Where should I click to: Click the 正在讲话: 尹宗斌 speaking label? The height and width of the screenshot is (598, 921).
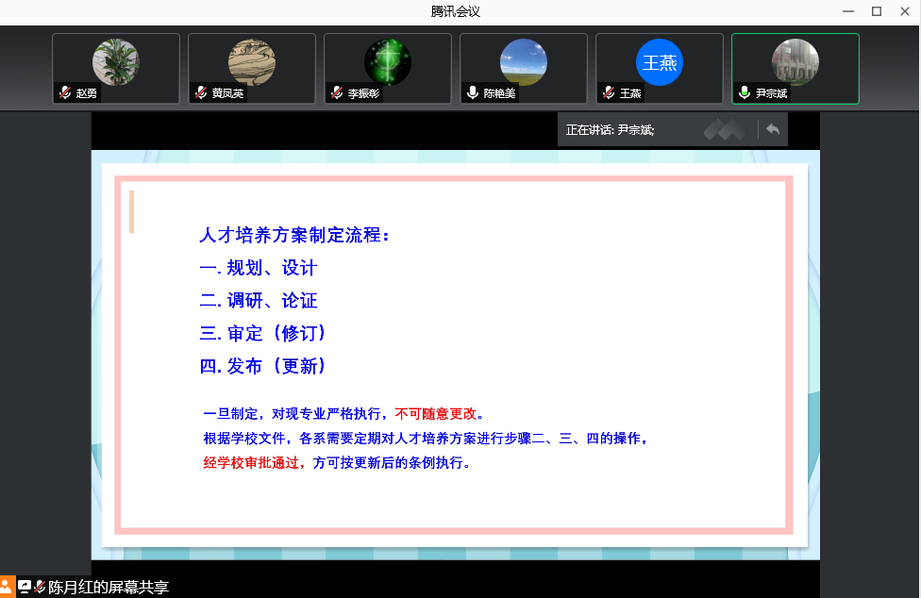pyautogui.click(x=610, y=130)
